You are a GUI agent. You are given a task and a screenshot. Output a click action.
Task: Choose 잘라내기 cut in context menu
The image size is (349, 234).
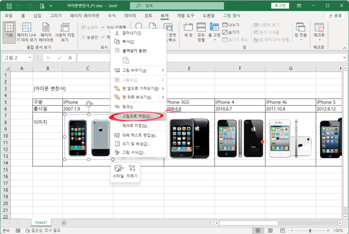click(x=139, y=33)
